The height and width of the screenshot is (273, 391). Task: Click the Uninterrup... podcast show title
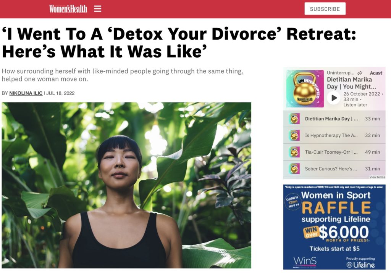tap(340, 73)
